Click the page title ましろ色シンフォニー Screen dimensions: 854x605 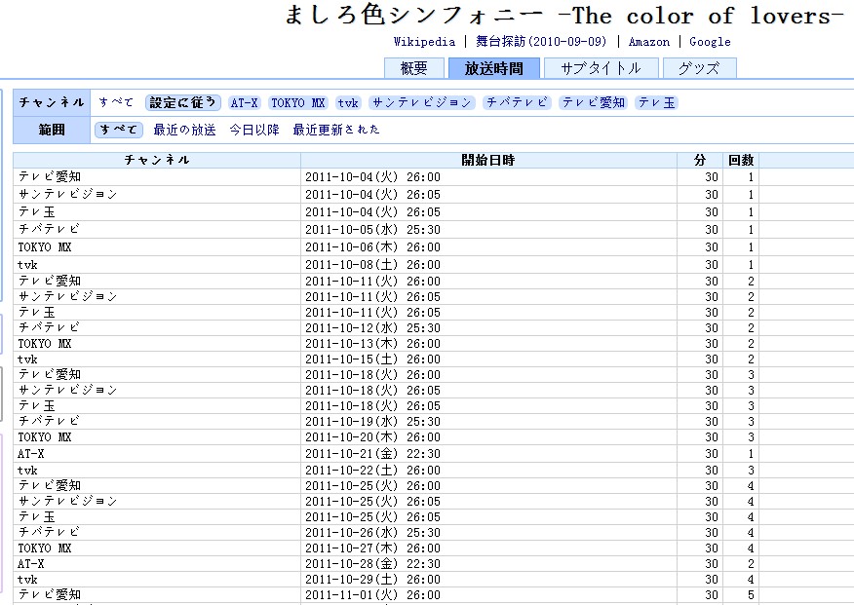point(414,16)
